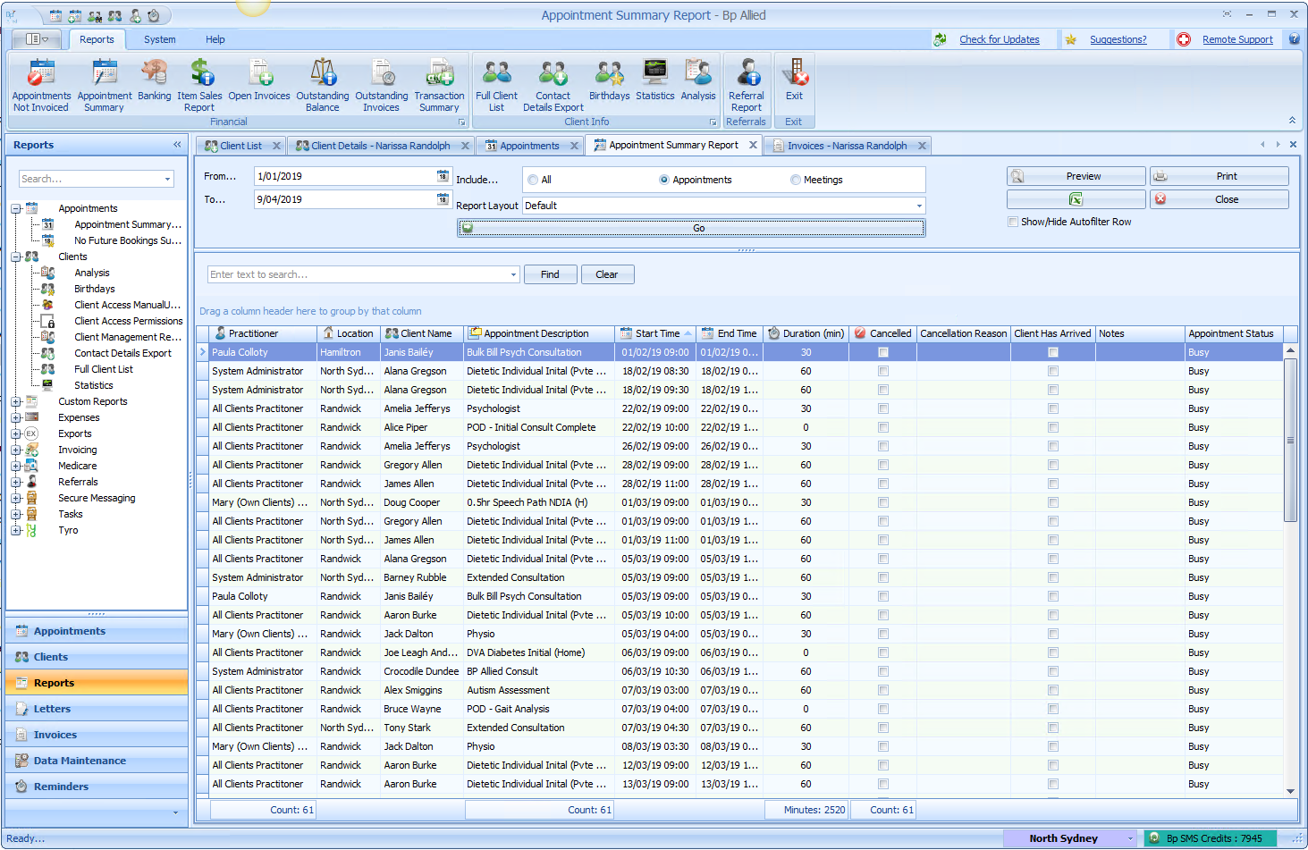Image resolution: width=1308 pixels, height=850 pixels.
Task: Open Appointments Not Invoiced report from ribbon
Action: click(41, 86)
